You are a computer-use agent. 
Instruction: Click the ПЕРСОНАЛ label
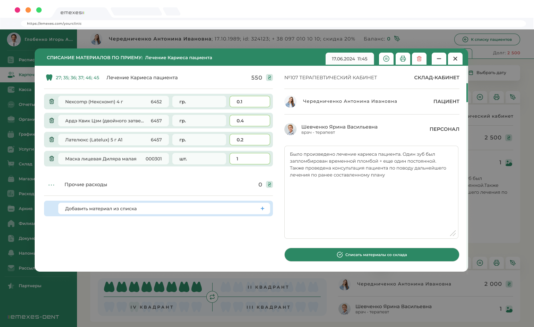click(x=445, y=129)
